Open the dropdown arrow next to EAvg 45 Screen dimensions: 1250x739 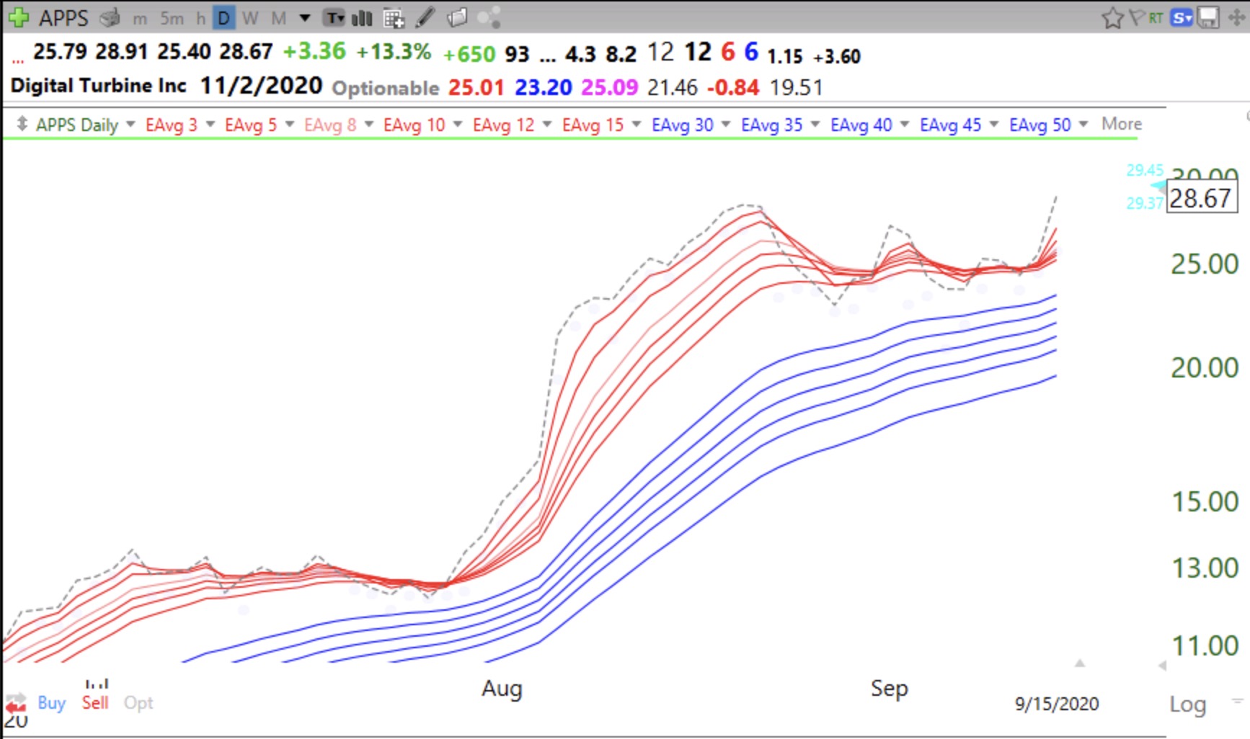coord(994,124)
